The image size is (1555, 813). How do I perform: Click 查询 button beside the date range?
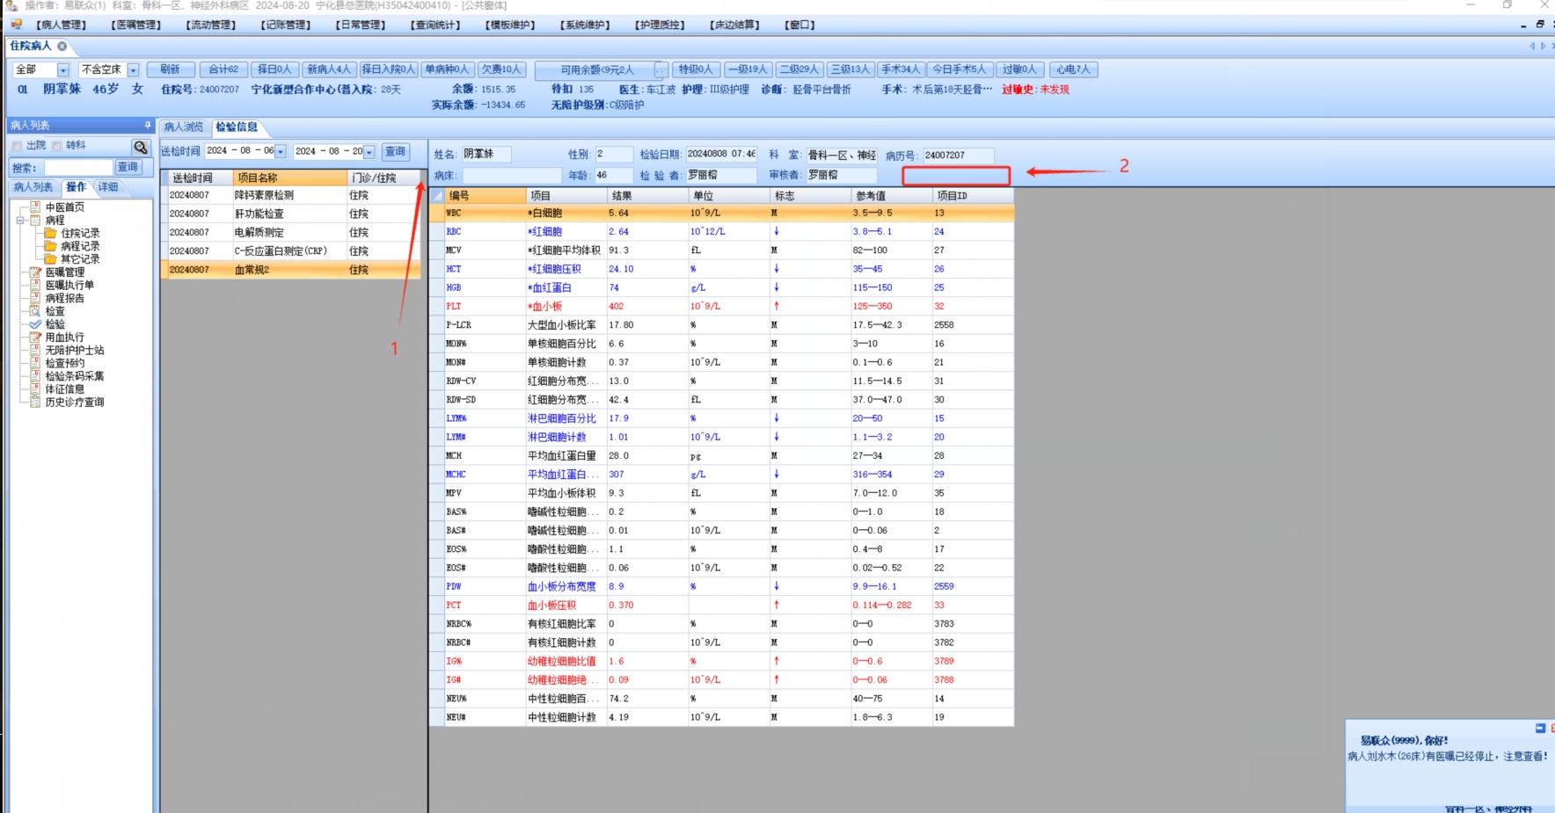pos(395,152)
